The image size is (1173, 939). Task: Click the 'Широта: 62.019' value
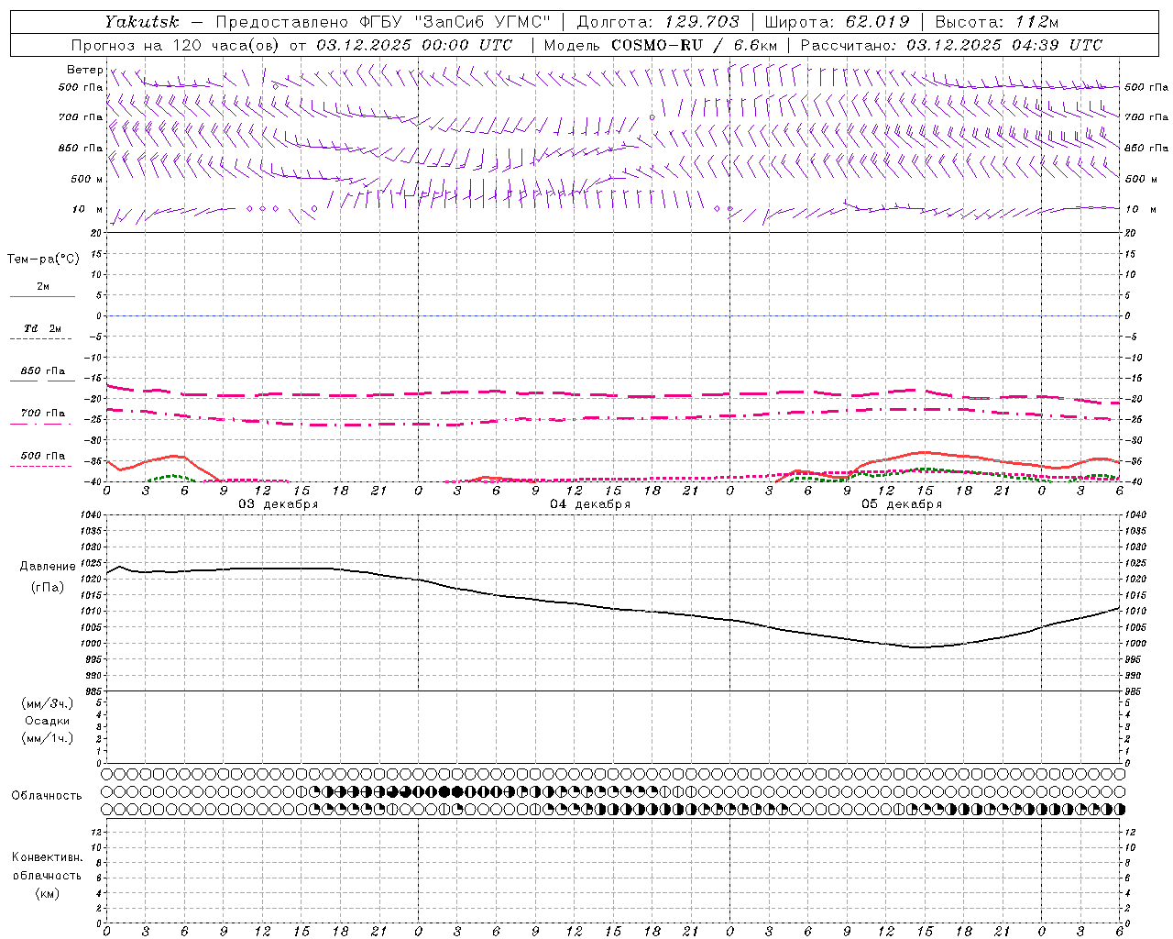(x=838, y=22)
